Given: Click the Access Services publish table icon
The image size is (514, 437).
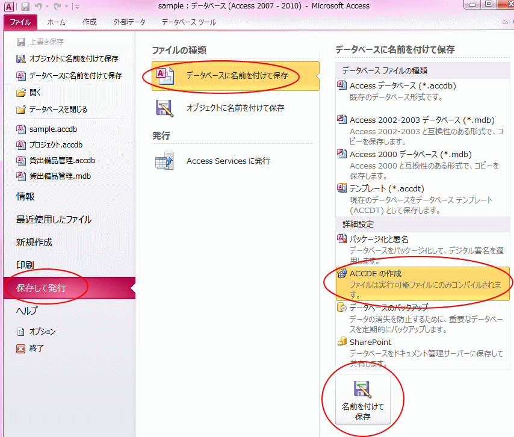Looking at the screenshot, I should click(x=164, y=161).
